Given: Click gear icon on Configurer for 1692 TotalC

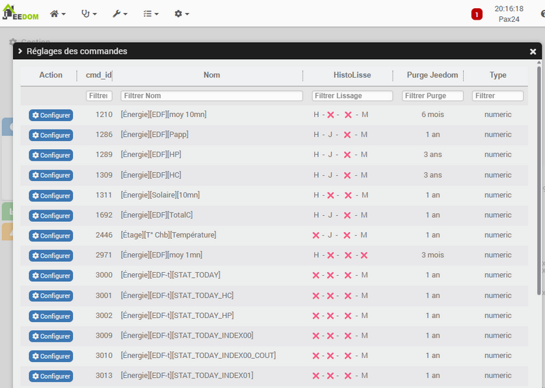Looking at the screenshot, I should (35, 216).
